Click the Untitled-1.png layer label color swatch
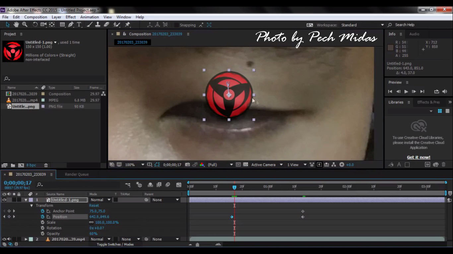453x254 pixels. (x=31, y=200)
